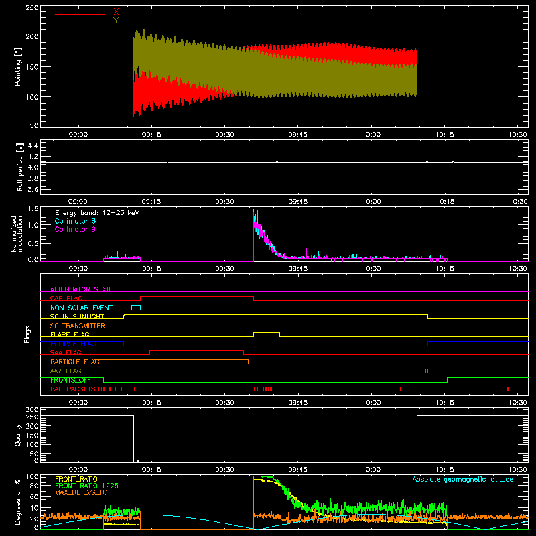Viewport: 536px width, 536px height.
Task: Select 'Energy band: 12-25 keV' annotation
Action: pyautogui.click(x=97, y=213)
